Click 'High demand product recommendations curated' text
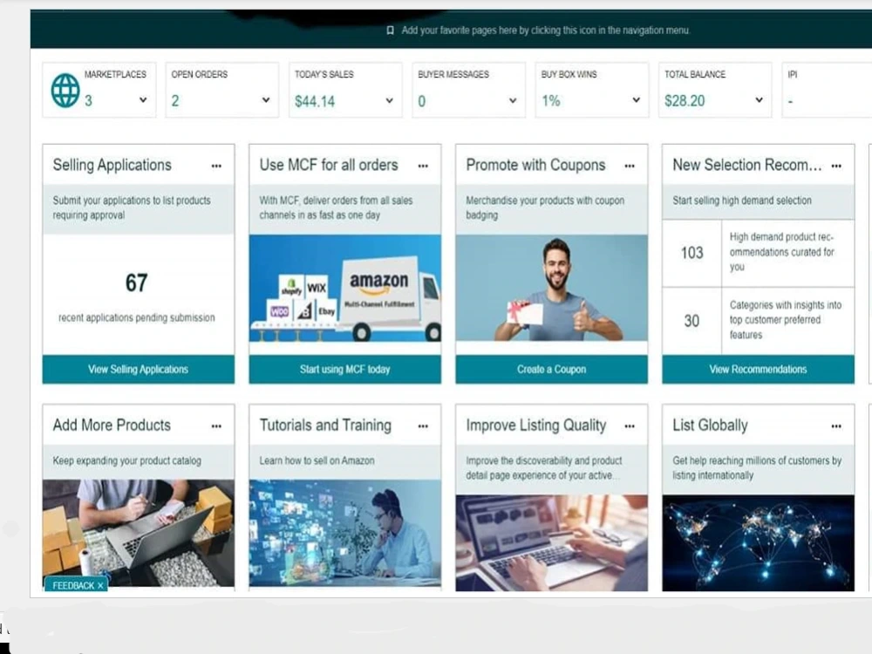 click(x=782, y=252)
